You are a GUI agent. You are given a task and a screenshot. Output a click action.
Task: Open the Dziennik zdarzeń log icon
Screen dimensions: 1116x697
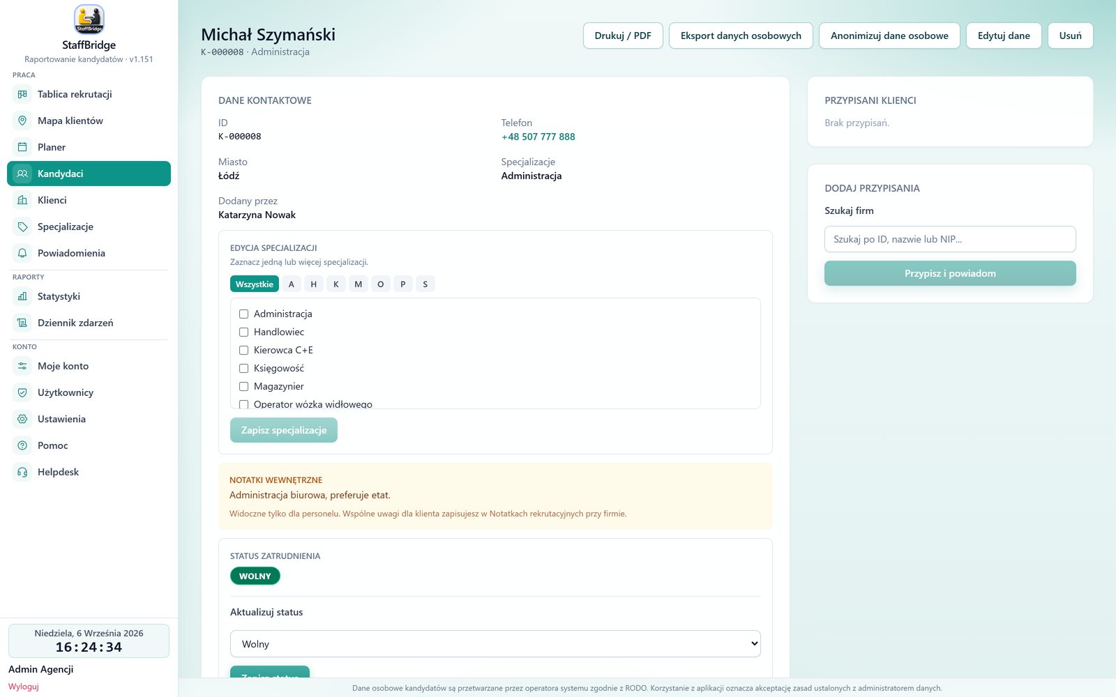click(22, 323)
